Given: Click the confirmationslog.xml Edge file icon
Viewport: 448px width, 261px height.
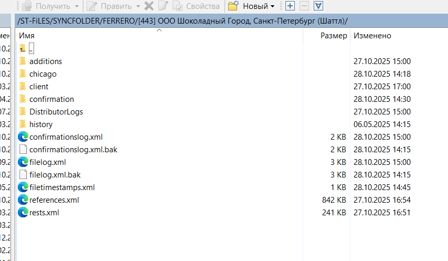Looking at the screenshot, I should pos(23,137).
